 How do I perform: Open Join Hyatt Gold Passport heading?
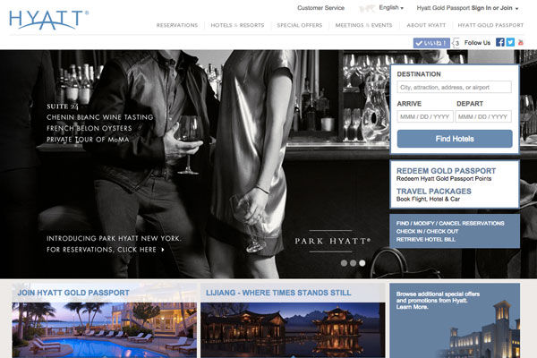coord(73,293)
